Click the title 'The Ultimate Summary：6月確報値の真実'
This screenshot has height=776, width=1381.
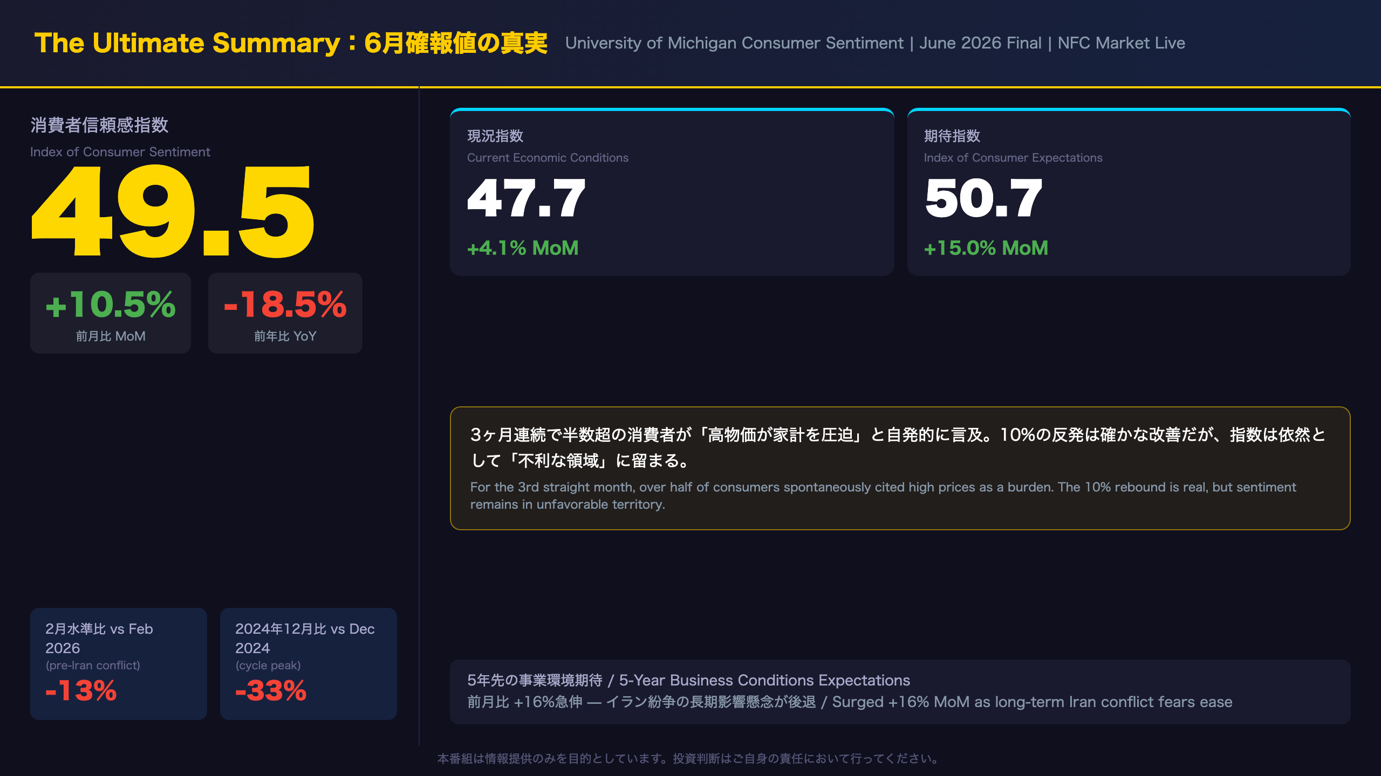pos(291,43)
